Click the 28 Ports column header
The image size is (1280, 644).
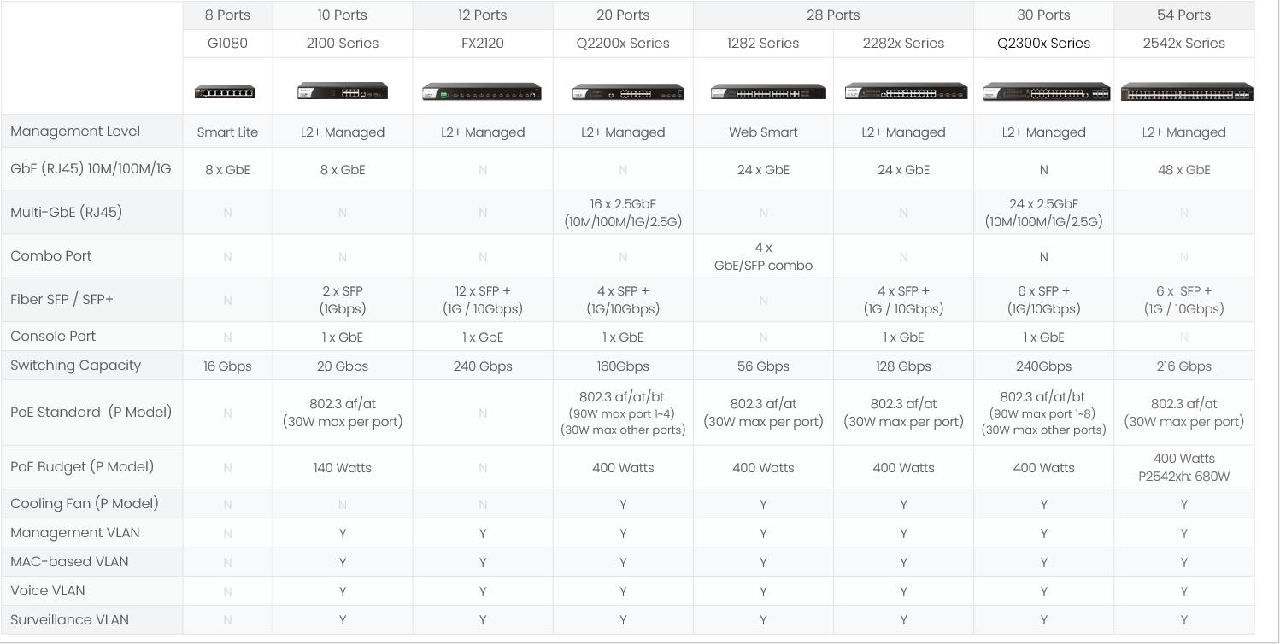point(833,15)
